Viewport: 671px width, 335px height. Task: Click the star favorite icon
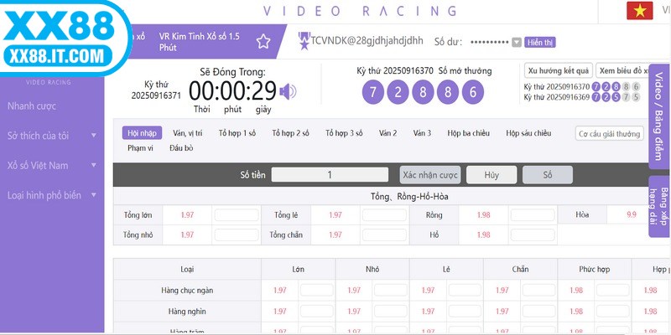pos(263,42)
